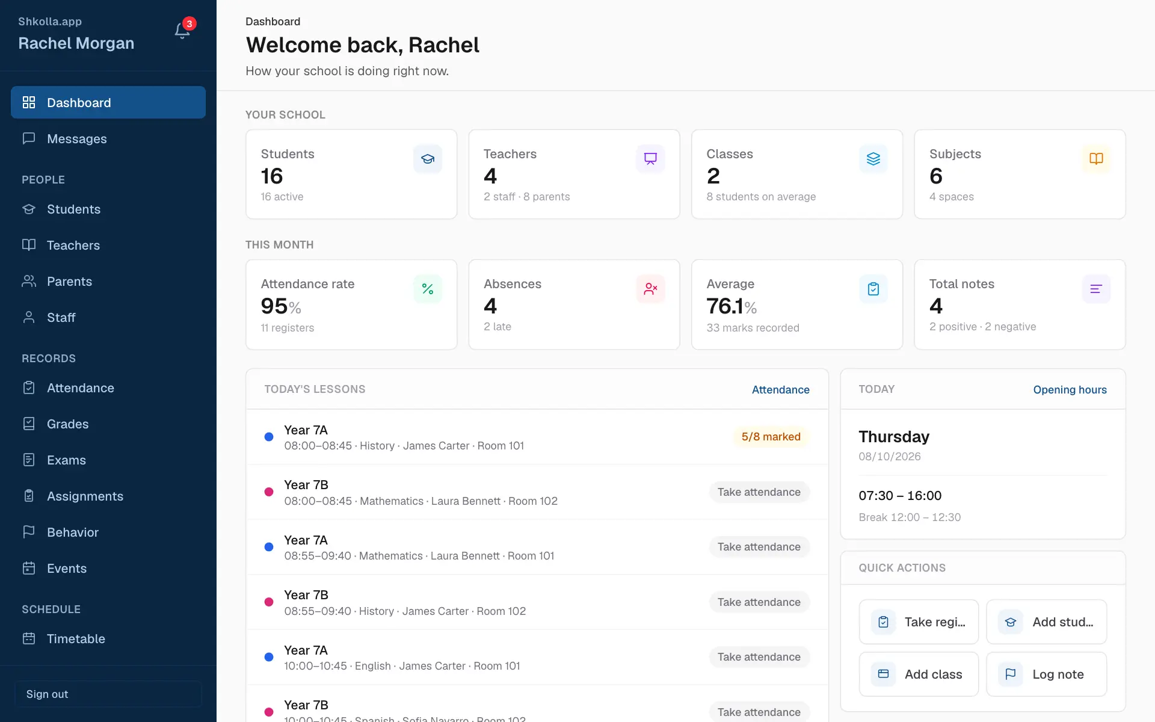Open the Opening hours link
Image resolution: width=1155 pixels, height=722 pixels.
[1070, 389]
